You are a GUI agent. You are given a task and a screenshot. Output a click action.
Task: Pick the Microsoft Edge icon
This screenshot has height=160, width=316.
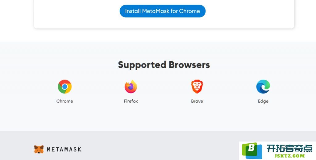[263, 87]
